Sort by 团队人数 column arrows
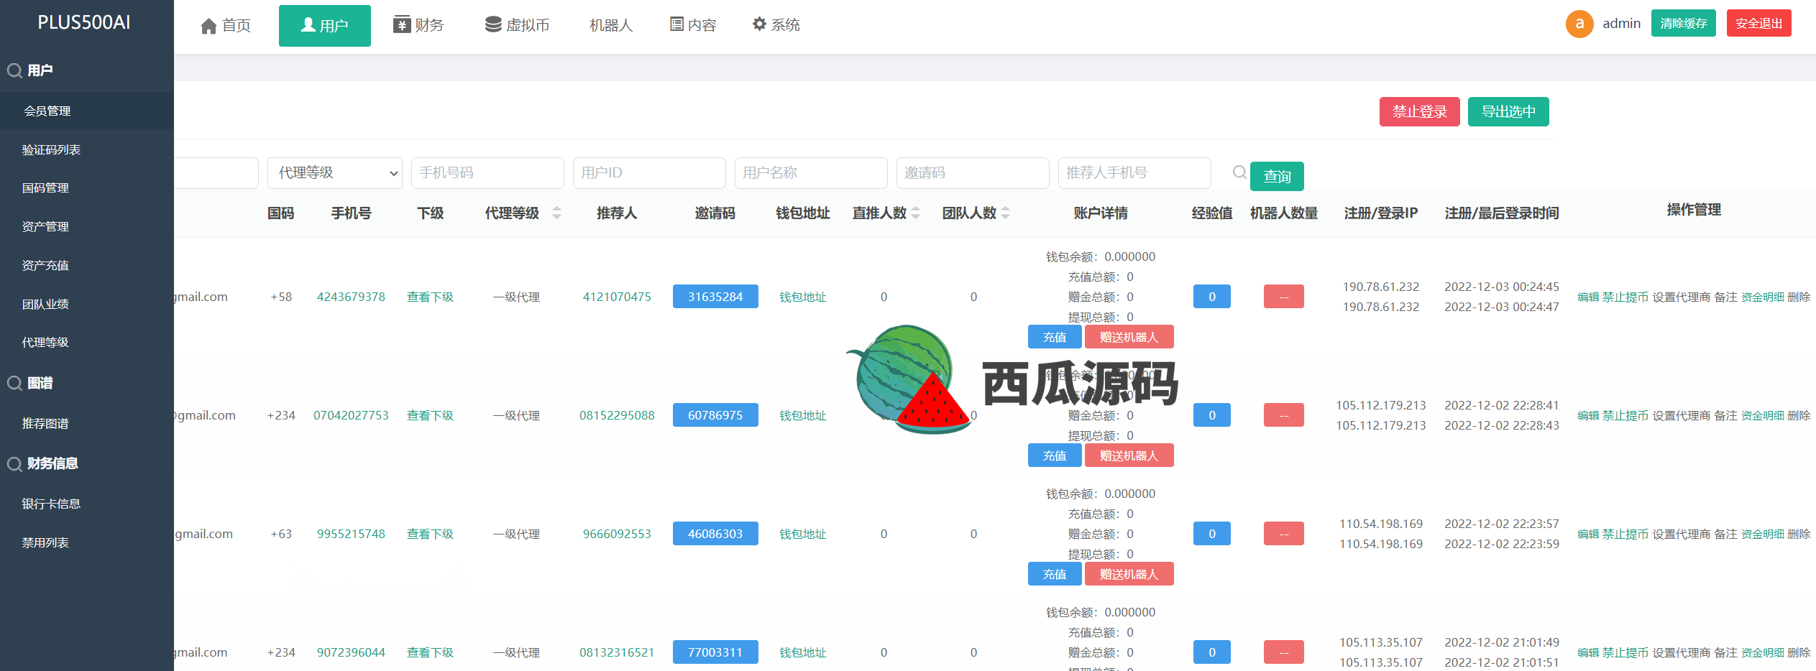 [x=1006, y=213]
